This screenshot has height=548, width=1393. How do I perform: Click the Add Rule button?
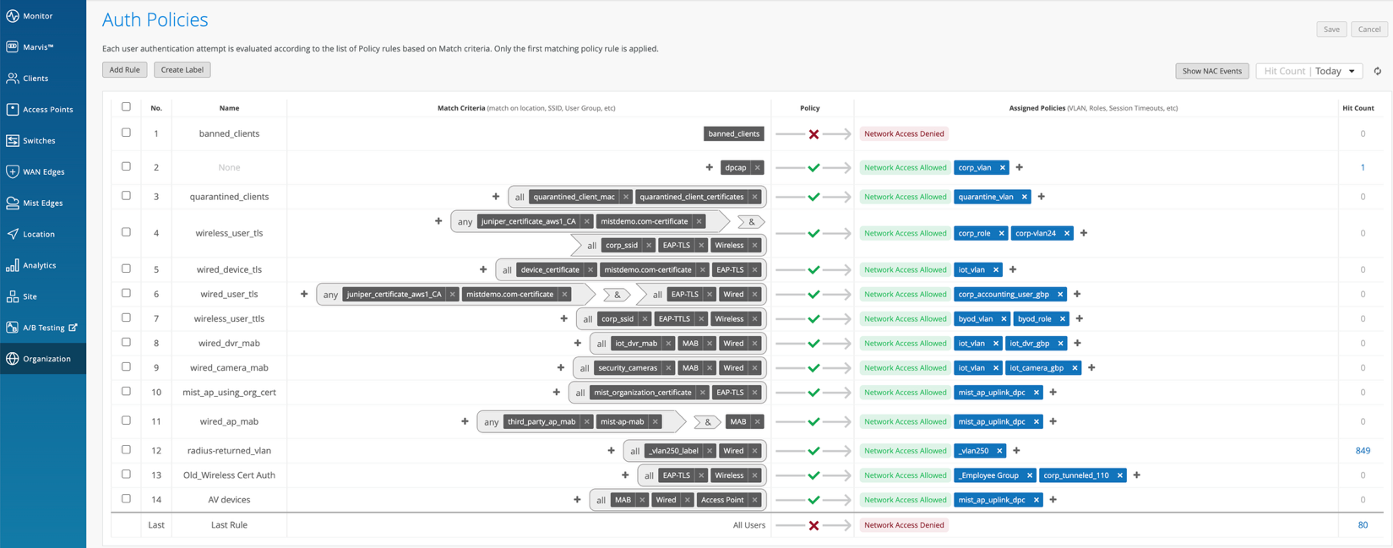pyautogui.click(x=124, y=70)
